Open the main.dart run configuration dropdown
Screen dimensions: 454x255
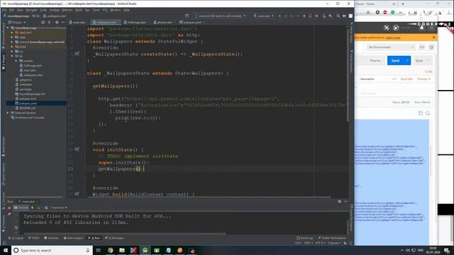coord(263,16)
